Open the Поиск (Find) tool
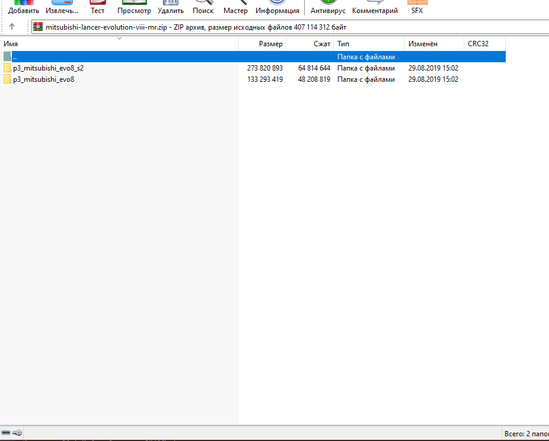 point(203,8)
